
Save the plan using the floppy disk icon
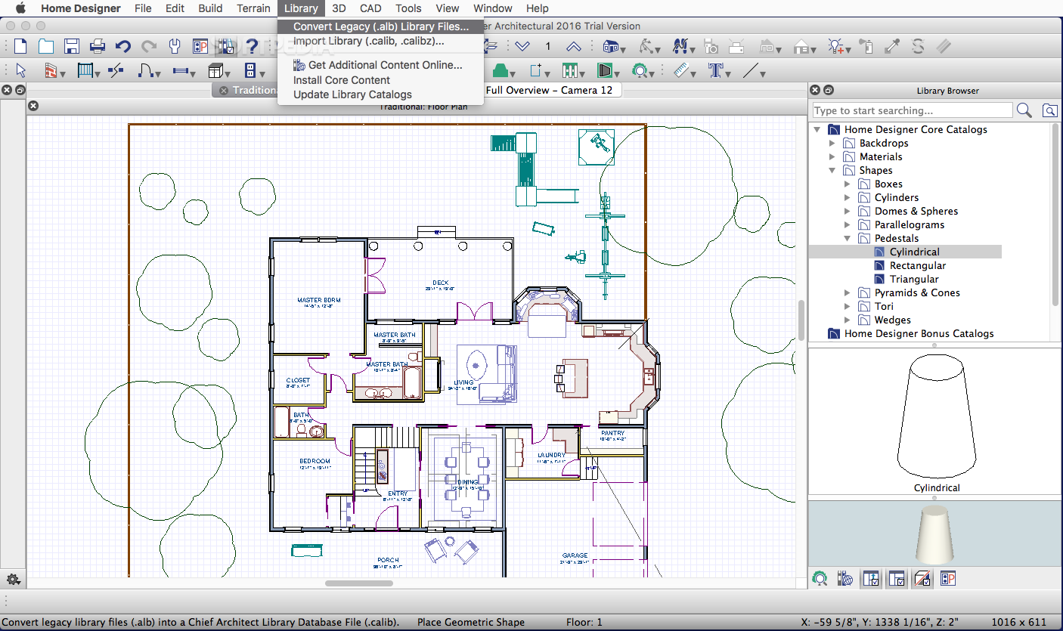[72, 46]
